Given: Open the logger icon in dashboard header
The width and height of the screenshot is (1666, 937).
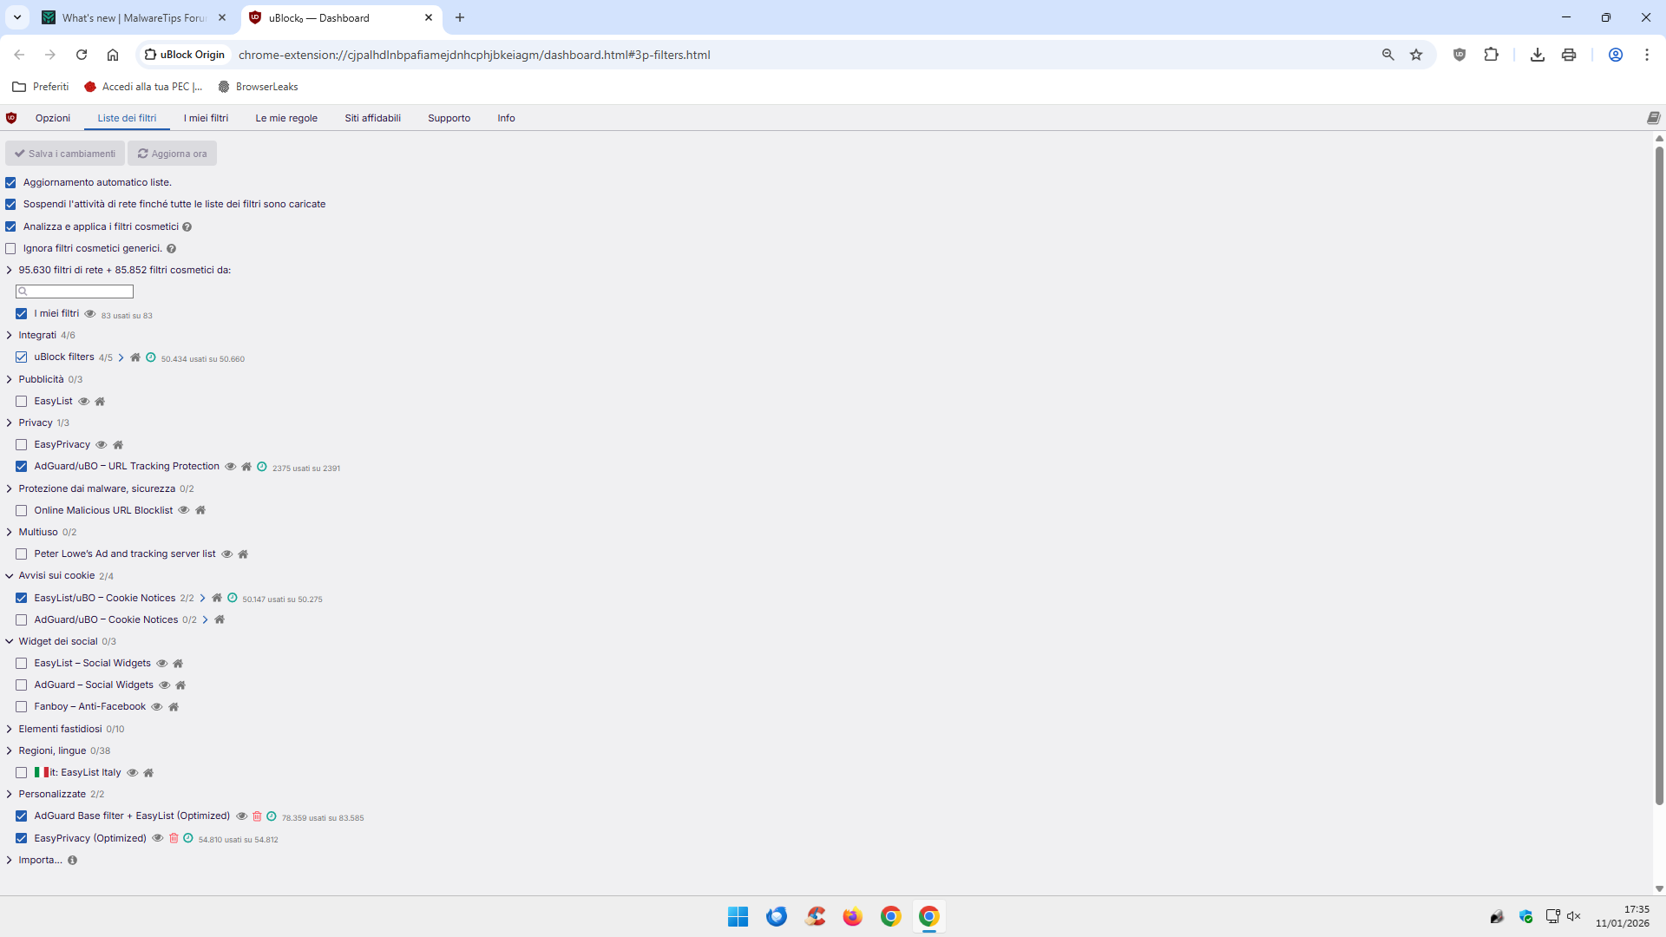Looking at the screenshot, I should [x=1654, y=118].
